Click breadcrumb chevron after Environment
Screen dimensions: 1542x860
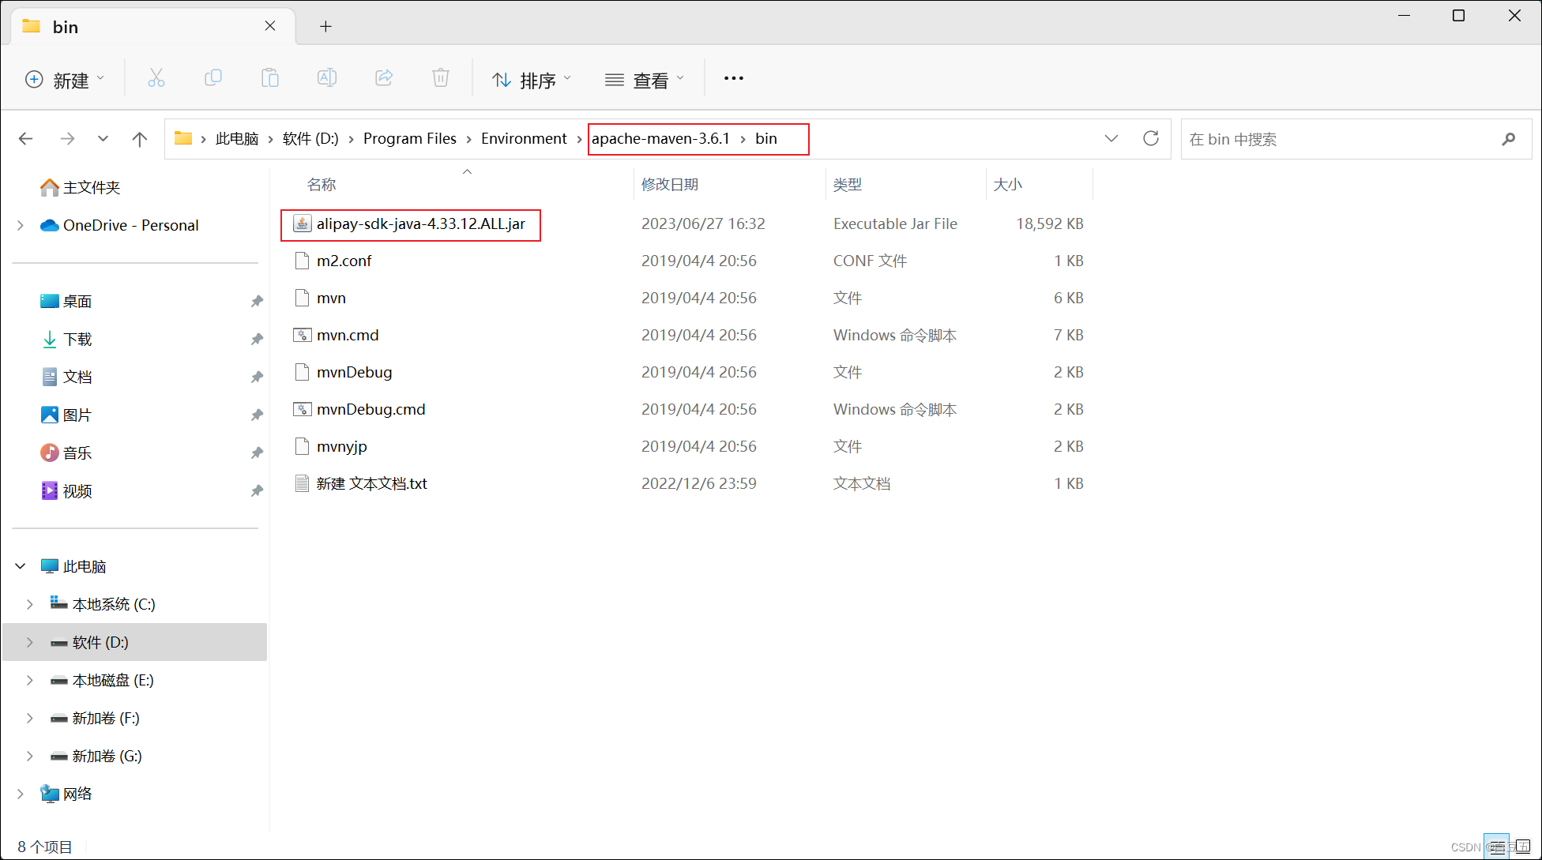pyautogui.click(x=579, y=139)
